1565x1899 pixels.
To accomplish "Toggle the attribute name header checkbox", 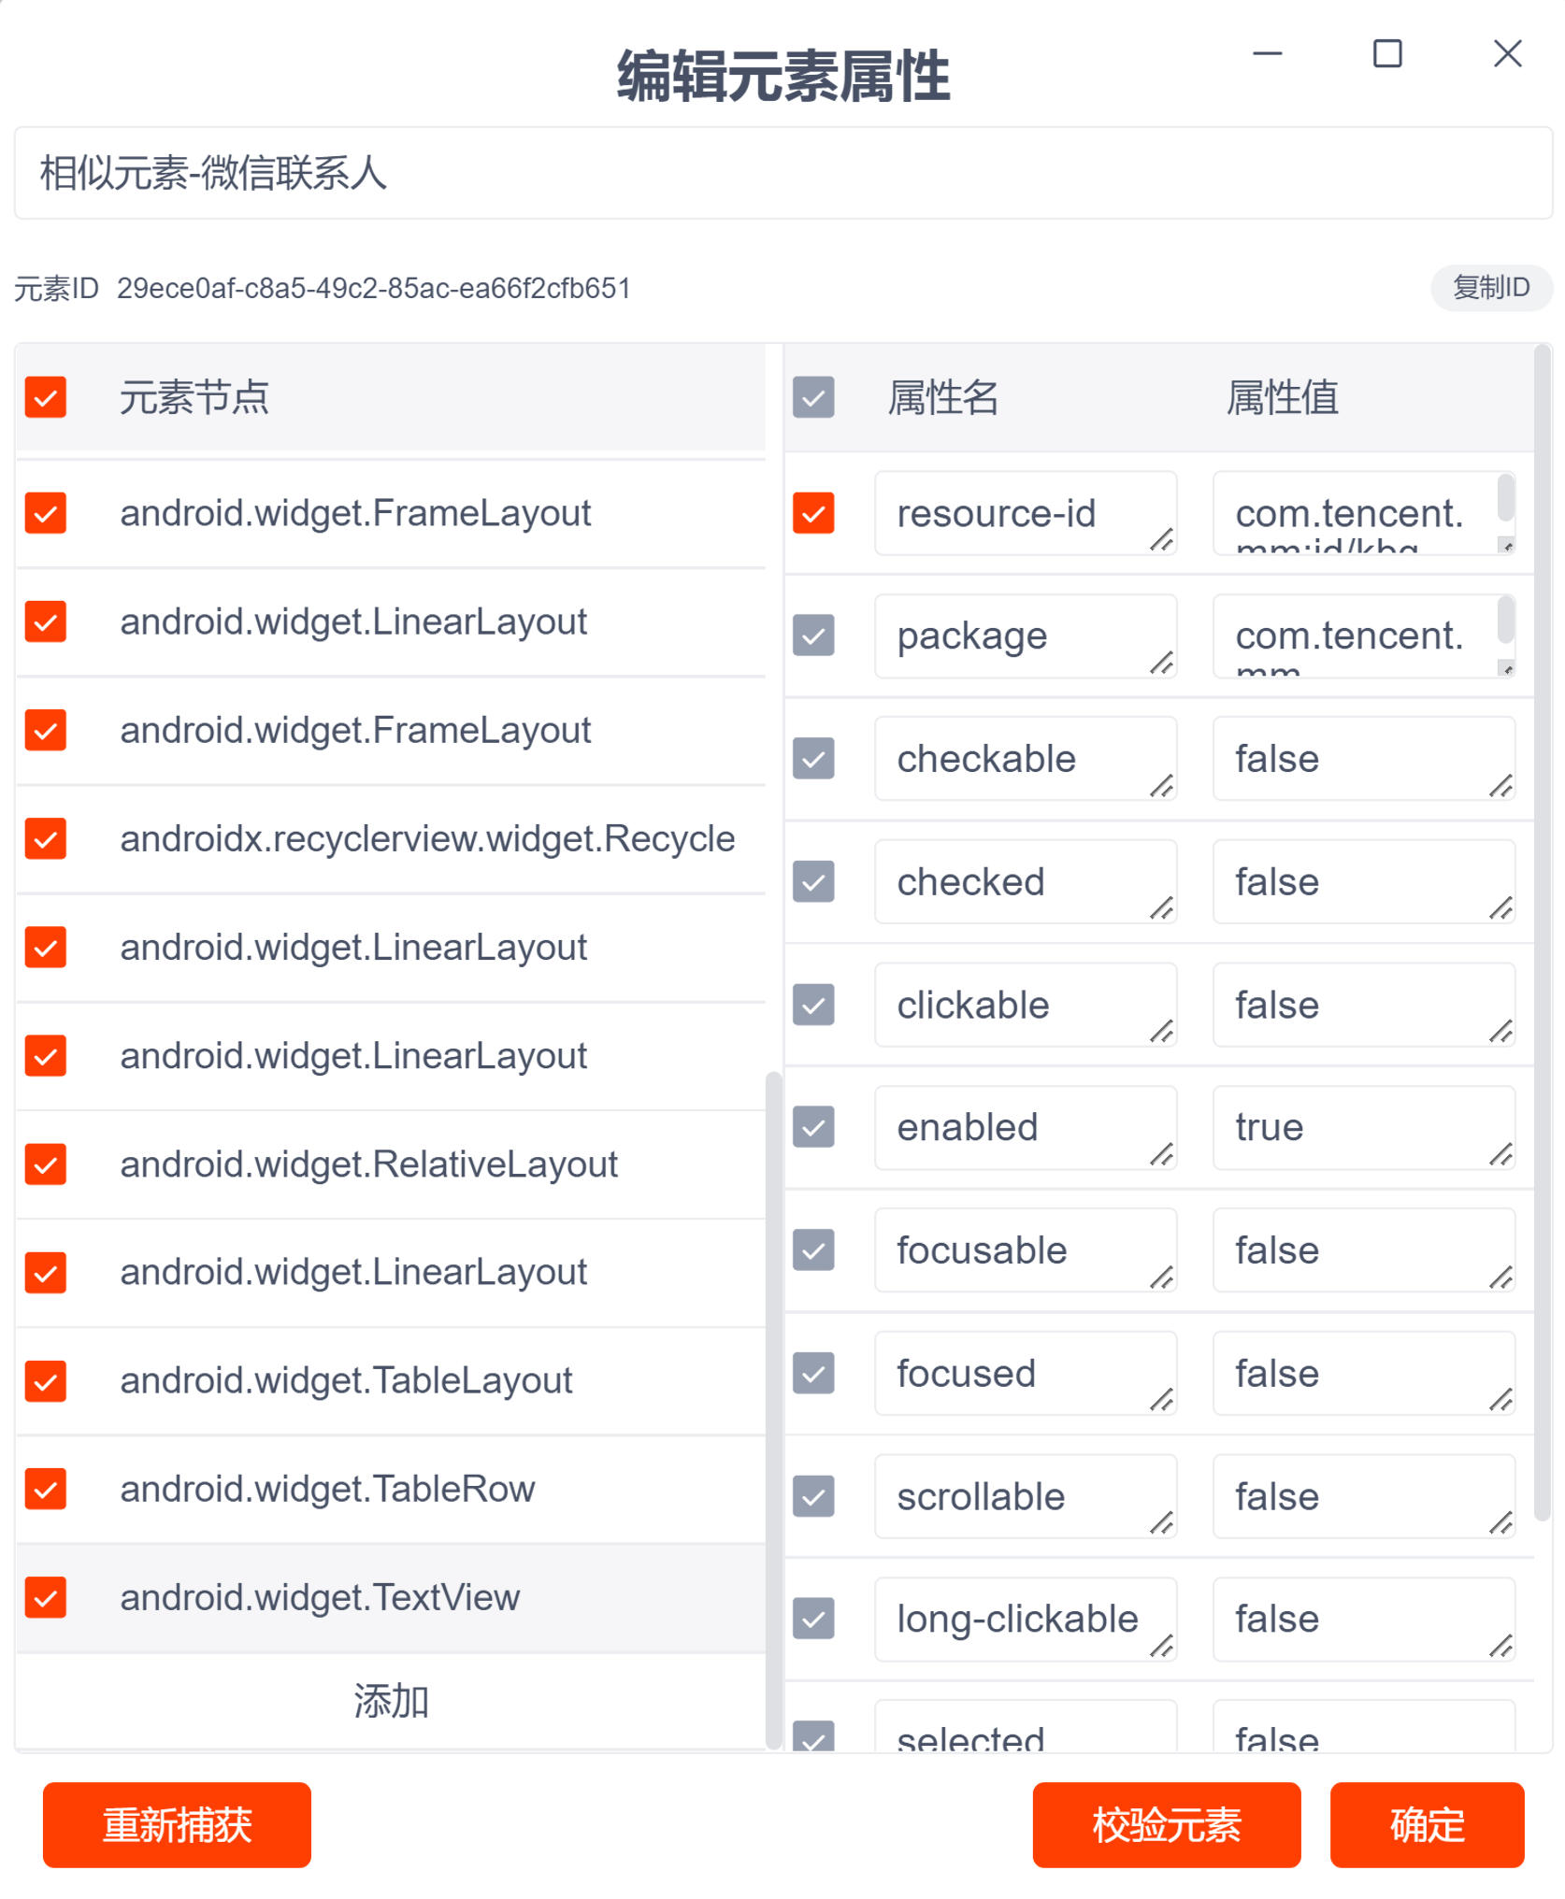I will (812, 397).
